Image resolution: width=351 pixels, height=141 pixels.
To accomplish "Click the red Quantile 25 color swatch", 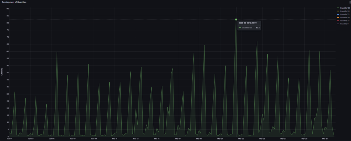I will (x=338, y=21).
